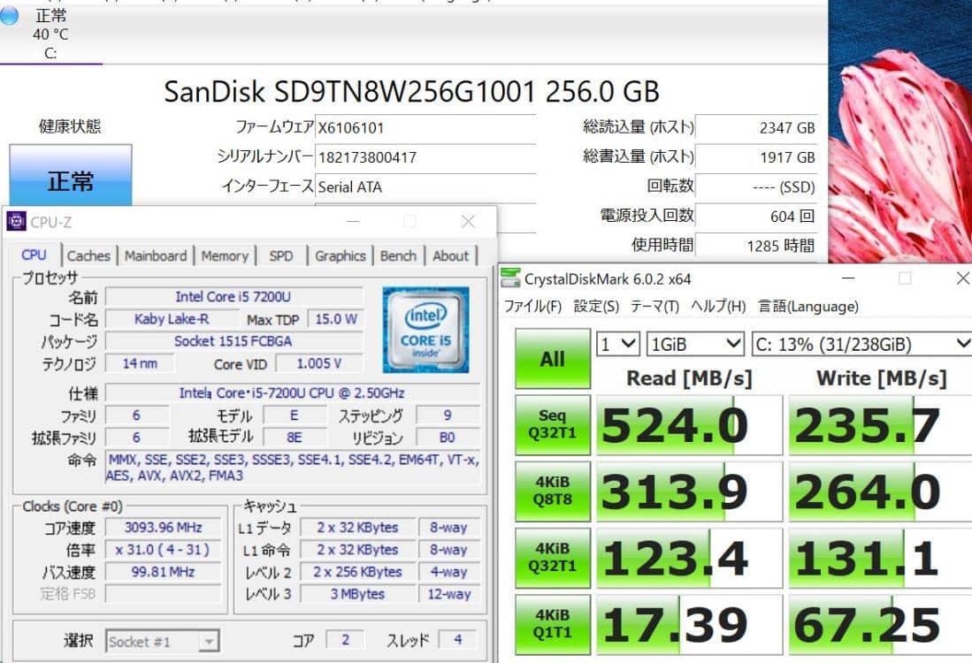Viewport: 972px width, 663px height.
Task: Minimize the CrystalDiskMark window
Action: tap(848, 278)
